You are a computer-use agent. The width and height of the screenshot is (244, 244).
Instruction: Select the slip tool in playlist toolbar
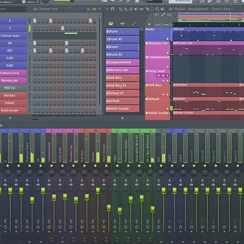[x=142, y=9]
